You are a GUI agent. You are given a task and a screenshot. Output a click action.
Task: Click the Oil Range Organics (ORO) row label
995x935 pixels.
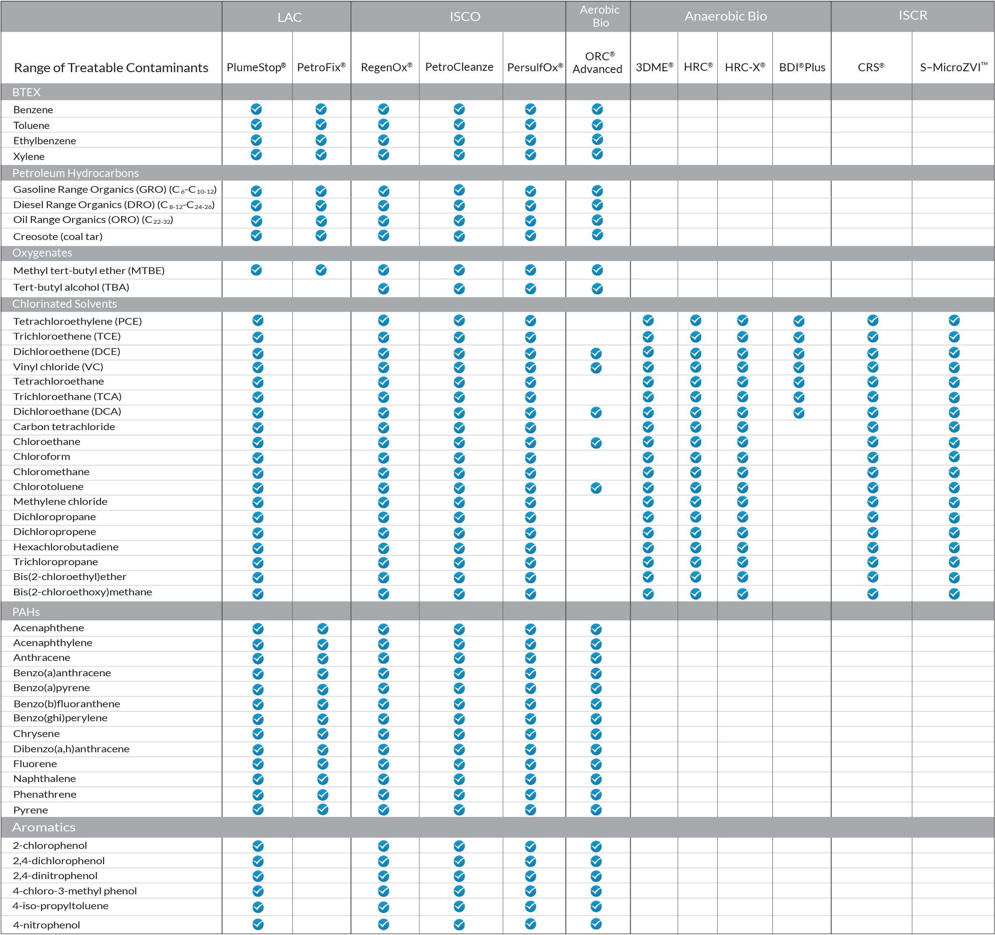93,220
